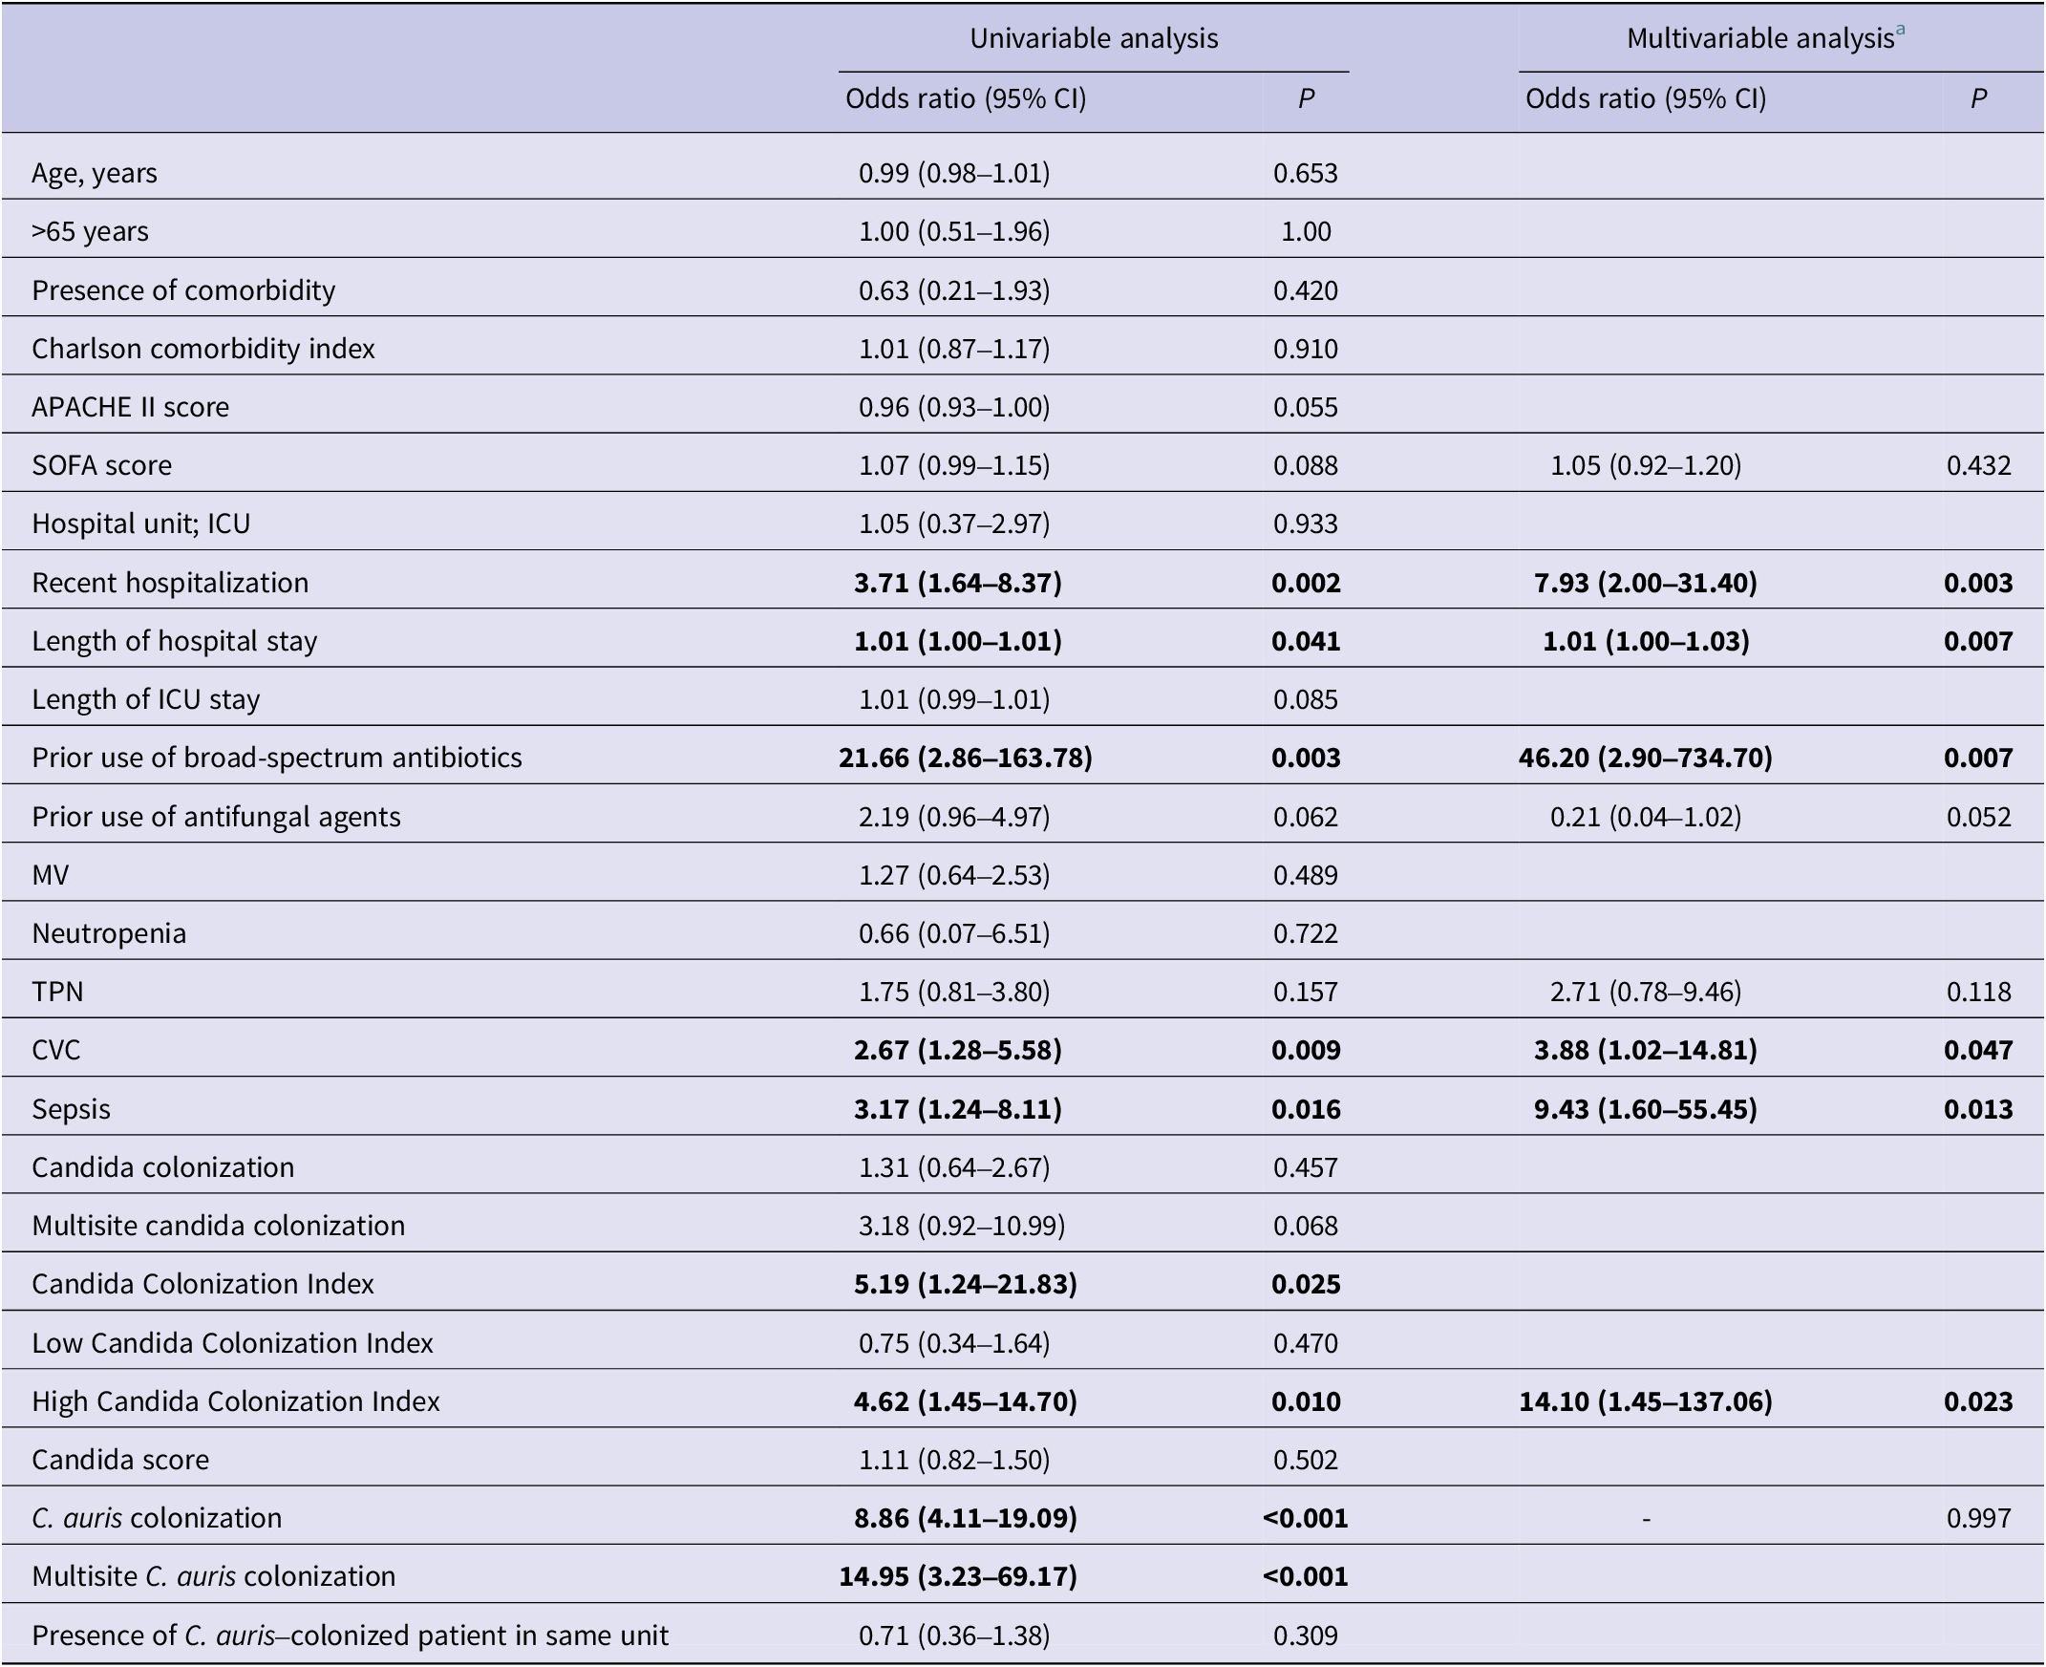Select the 'Candida score' row label
The height and width of the screenshot is (1667, 2046).
[120, 1460]
